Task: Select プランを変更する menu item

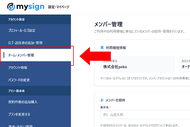Action: pyautogui.click(x=19, y=114)
